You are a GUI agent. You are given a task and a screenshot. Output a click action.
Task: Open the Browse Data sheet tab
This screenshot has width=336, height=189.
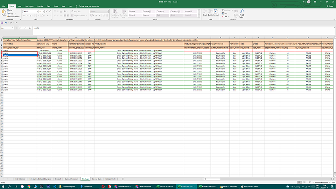[96, 179]
